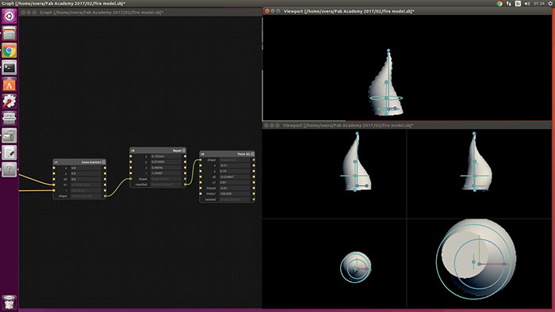Open the Trash icon in the dock
Screen dimensions: 555x312
click(10, 302)
